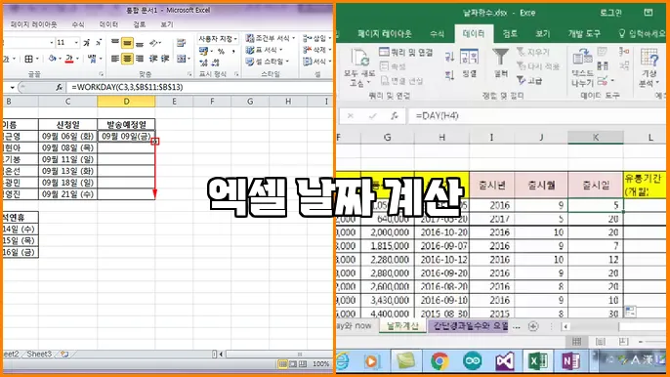
Task: Toggle the 필터 funnel filter in right Excel
Action: click(501, 63)
